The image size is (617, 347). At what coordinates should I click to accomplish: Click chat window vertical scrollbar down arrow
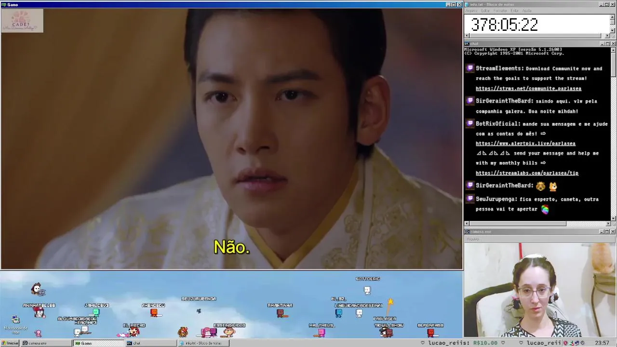tap(613, 218)
